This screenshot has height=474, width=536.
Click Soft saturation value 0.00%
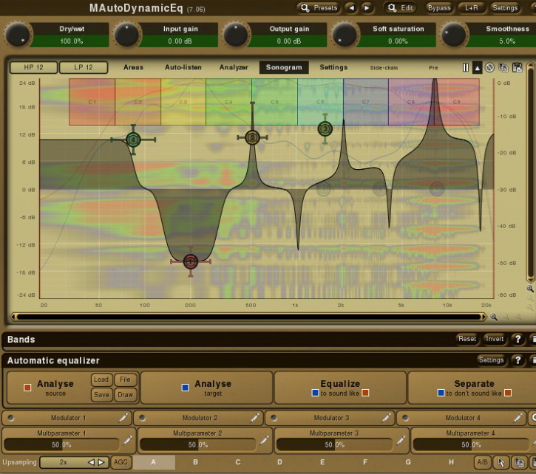click(398, 41)
